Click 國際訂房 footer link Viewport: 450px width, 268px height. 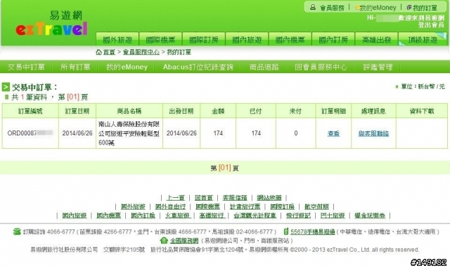282,206
